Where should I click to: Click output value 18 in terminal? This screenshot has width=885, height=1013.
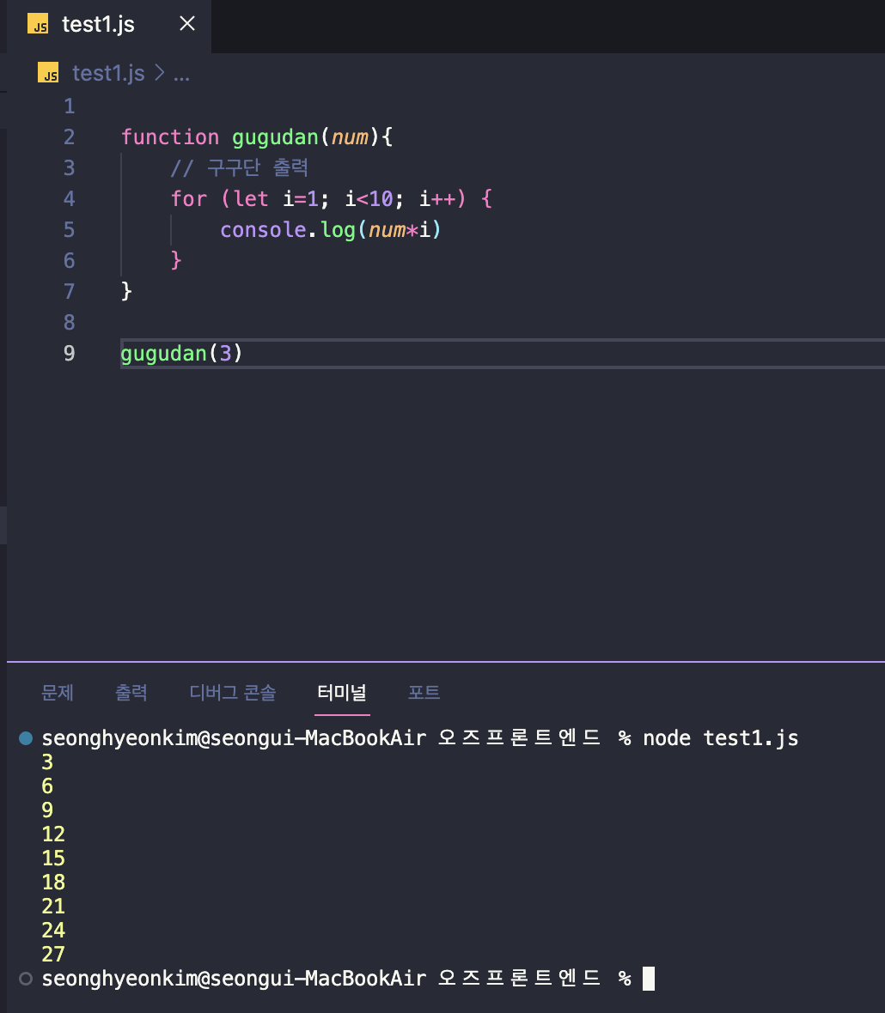[x=53, y=883]
